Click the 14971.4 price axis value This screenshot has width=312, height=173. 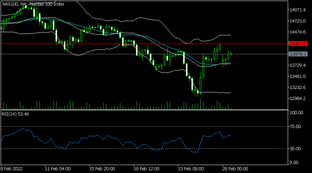[297, 10]
